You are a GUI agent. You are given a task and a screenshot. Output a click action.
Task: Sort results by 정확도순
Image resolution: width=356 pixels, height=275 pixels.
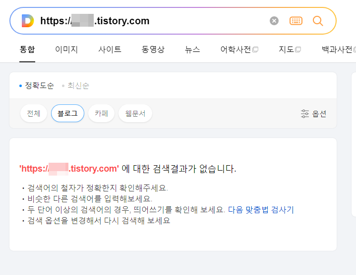(37, 86)
